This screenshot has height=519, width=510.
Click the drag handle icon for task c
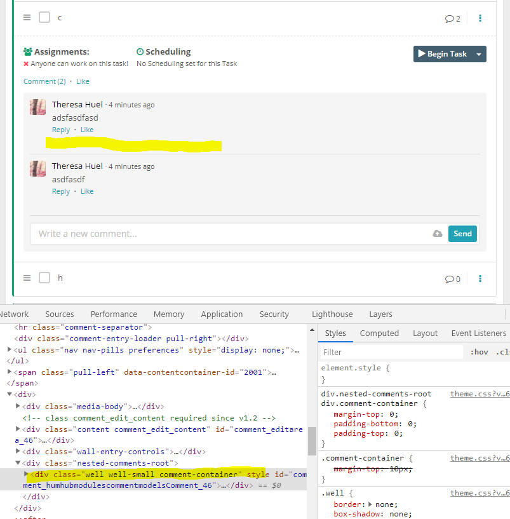27,18
